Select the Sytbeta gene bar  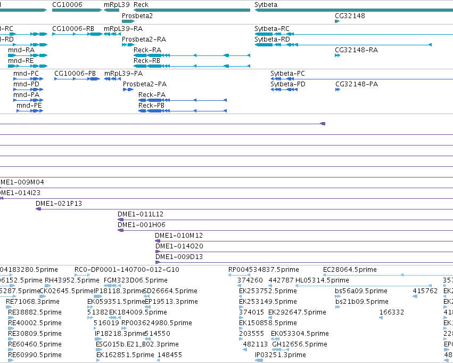pos(353,10)
